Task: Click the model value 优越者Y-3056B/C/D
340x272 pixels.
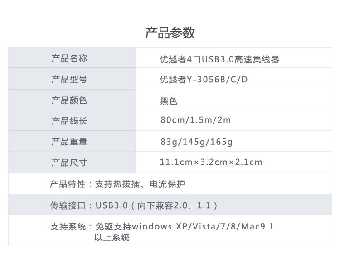Action: pyautogui.click(x=204, y=80)
